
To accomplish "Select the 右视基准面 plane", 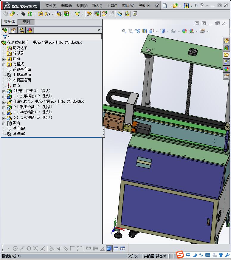I will [22, 80].
